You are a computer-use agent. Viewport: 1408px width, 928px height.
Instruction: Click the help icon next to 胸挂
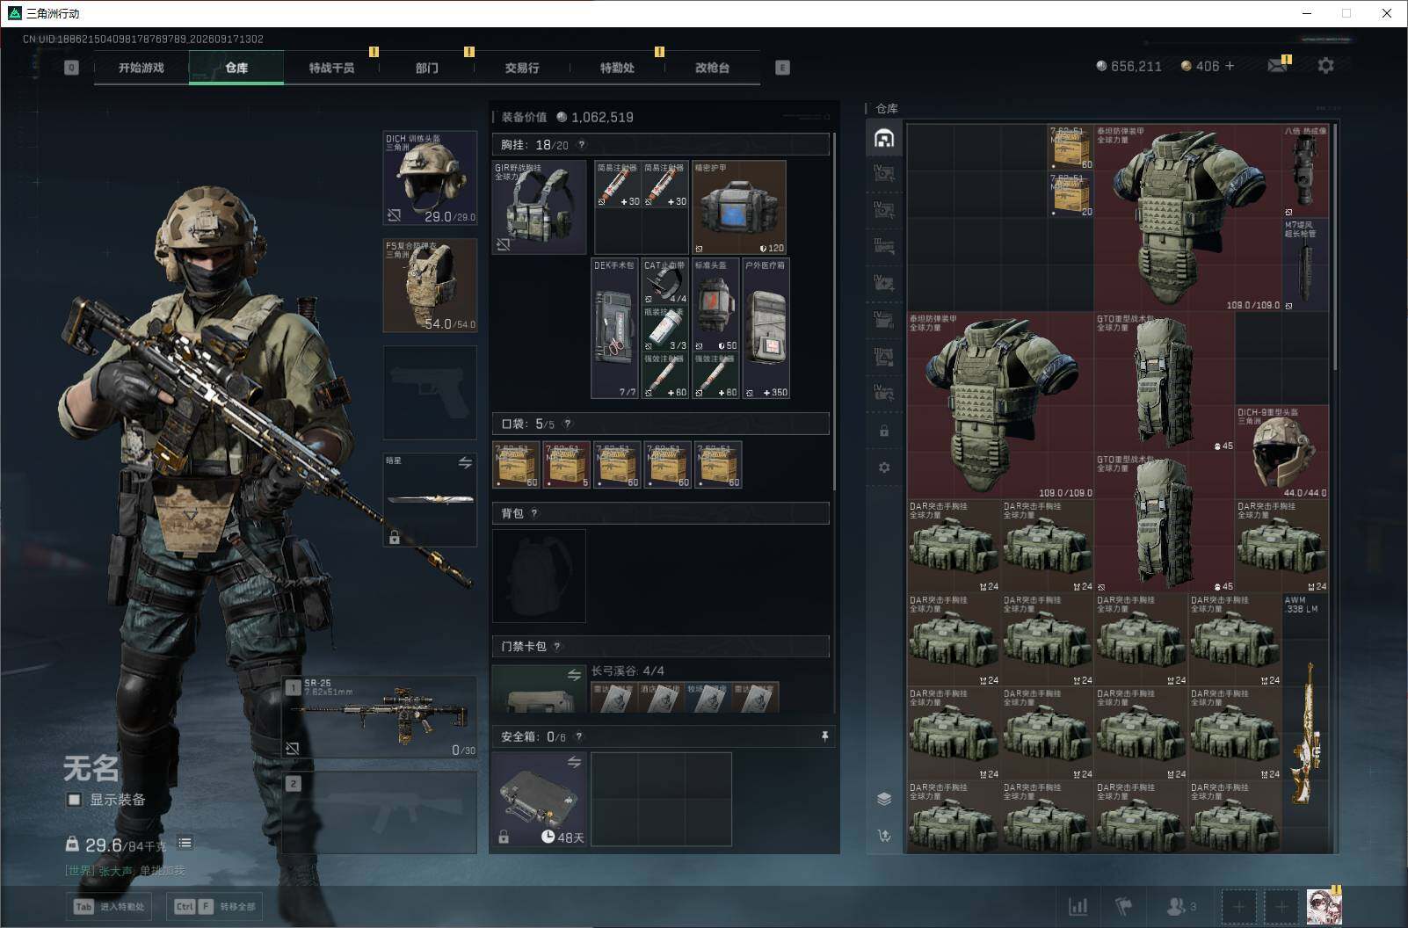click(x=581, y=145)
